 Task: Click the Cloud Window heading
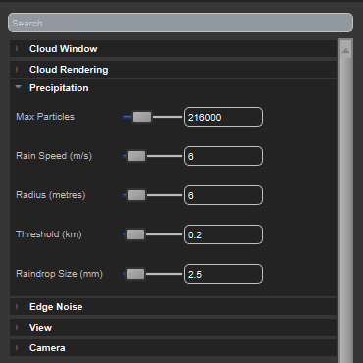click(64, 49)
